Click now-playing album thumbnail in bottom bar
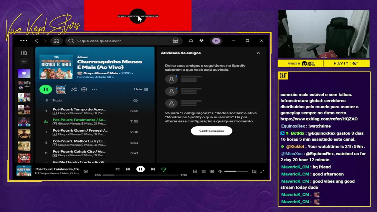377x212 pixels. (24, 171)
